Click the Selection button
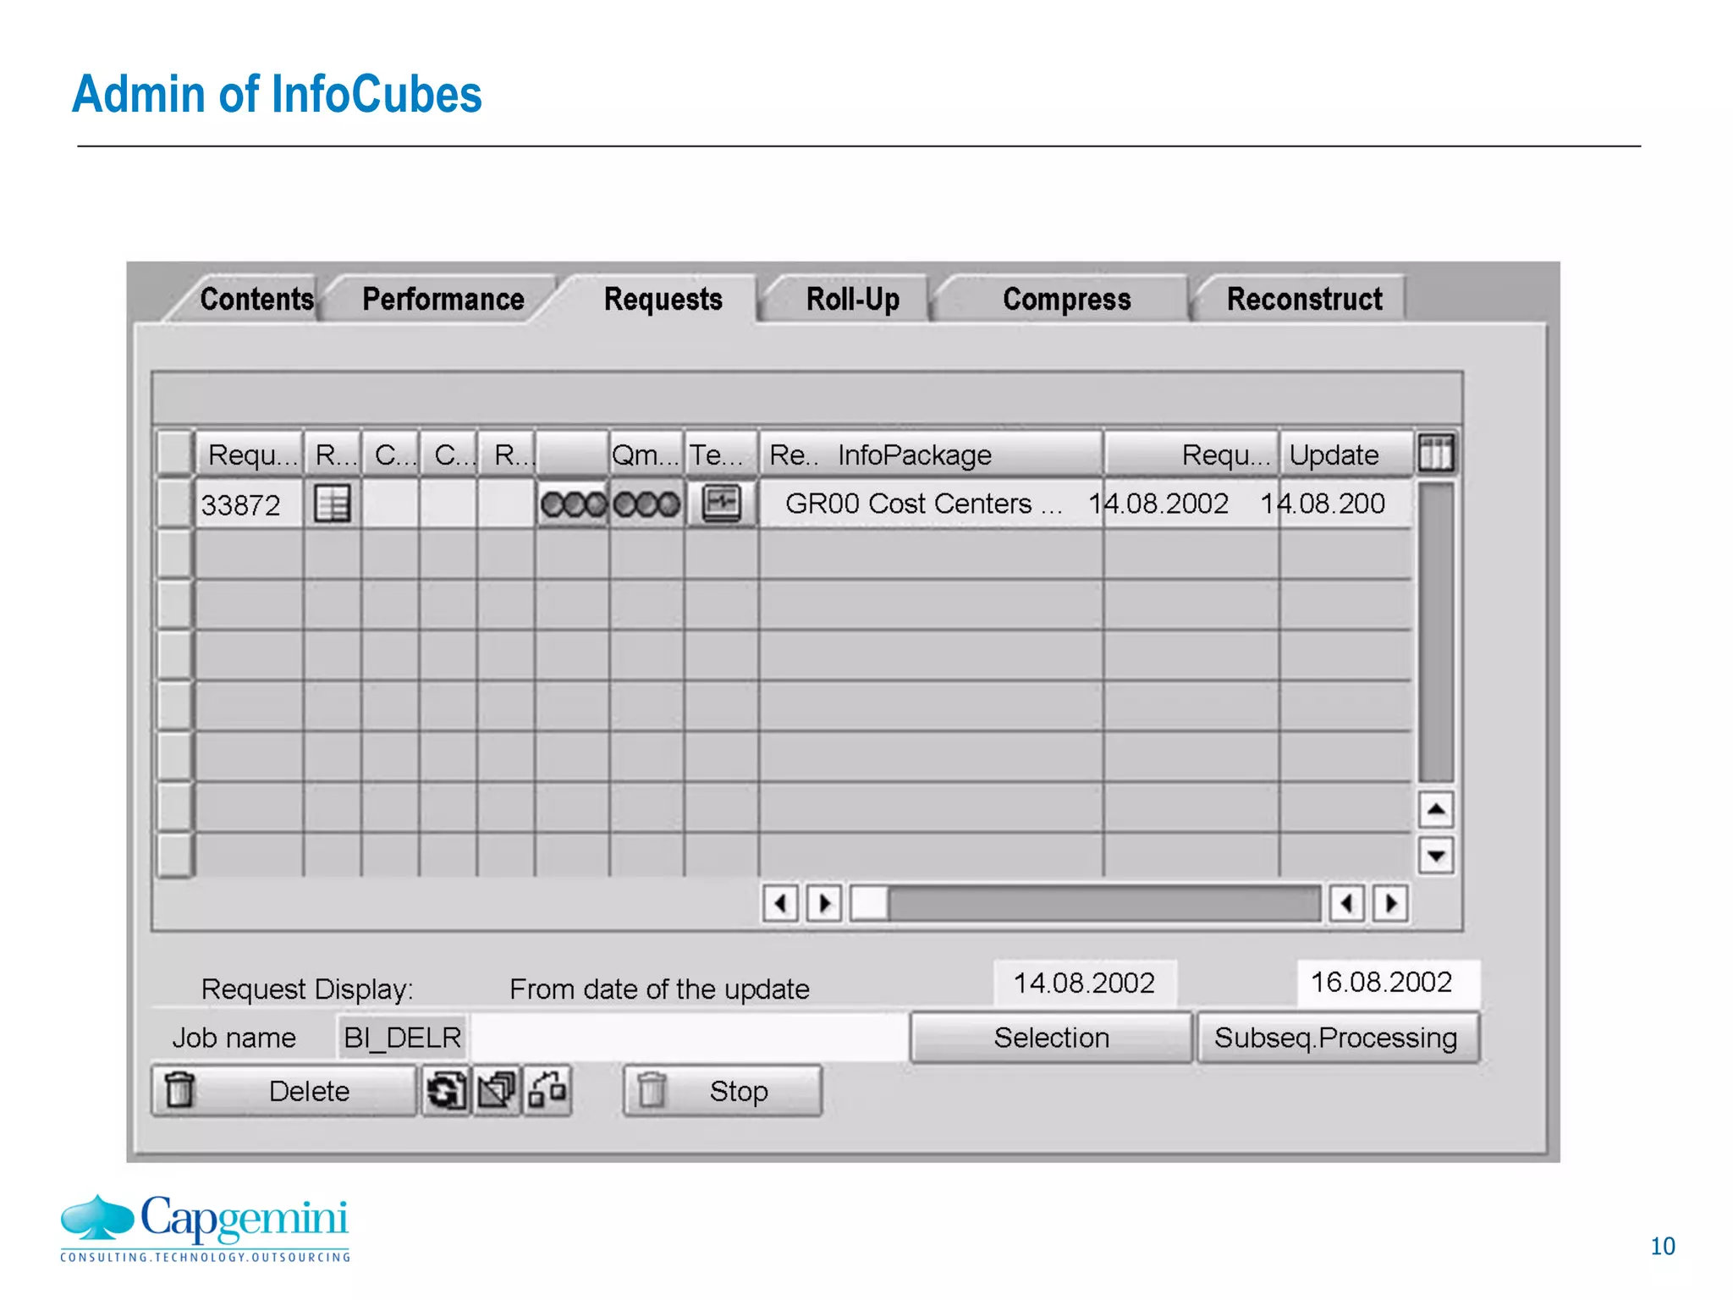This screenshot has height=1300, width=1733. click(1051, 1038)
